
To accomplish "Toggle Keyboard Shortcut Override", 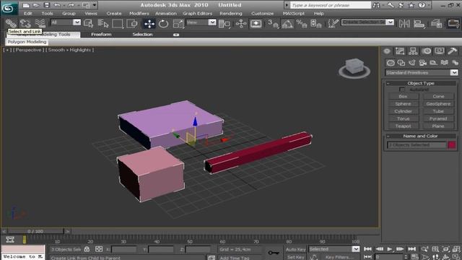I will (x=256, y=24).
